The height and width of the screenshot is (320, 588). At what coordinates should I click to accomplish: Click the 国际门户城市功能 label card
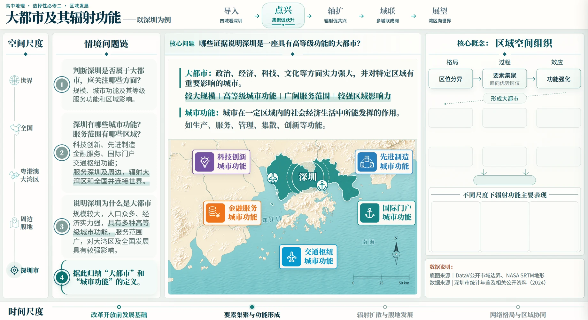386,213
